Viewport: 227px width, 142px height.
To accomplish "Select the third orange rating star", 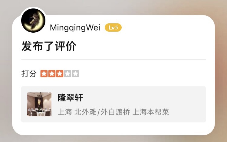I will click(60, 74).
